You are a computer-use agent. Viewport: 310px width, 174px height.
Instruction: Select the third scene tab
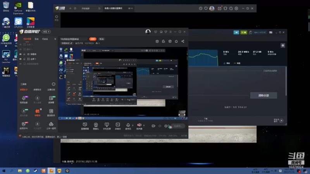tap(45, 39)
